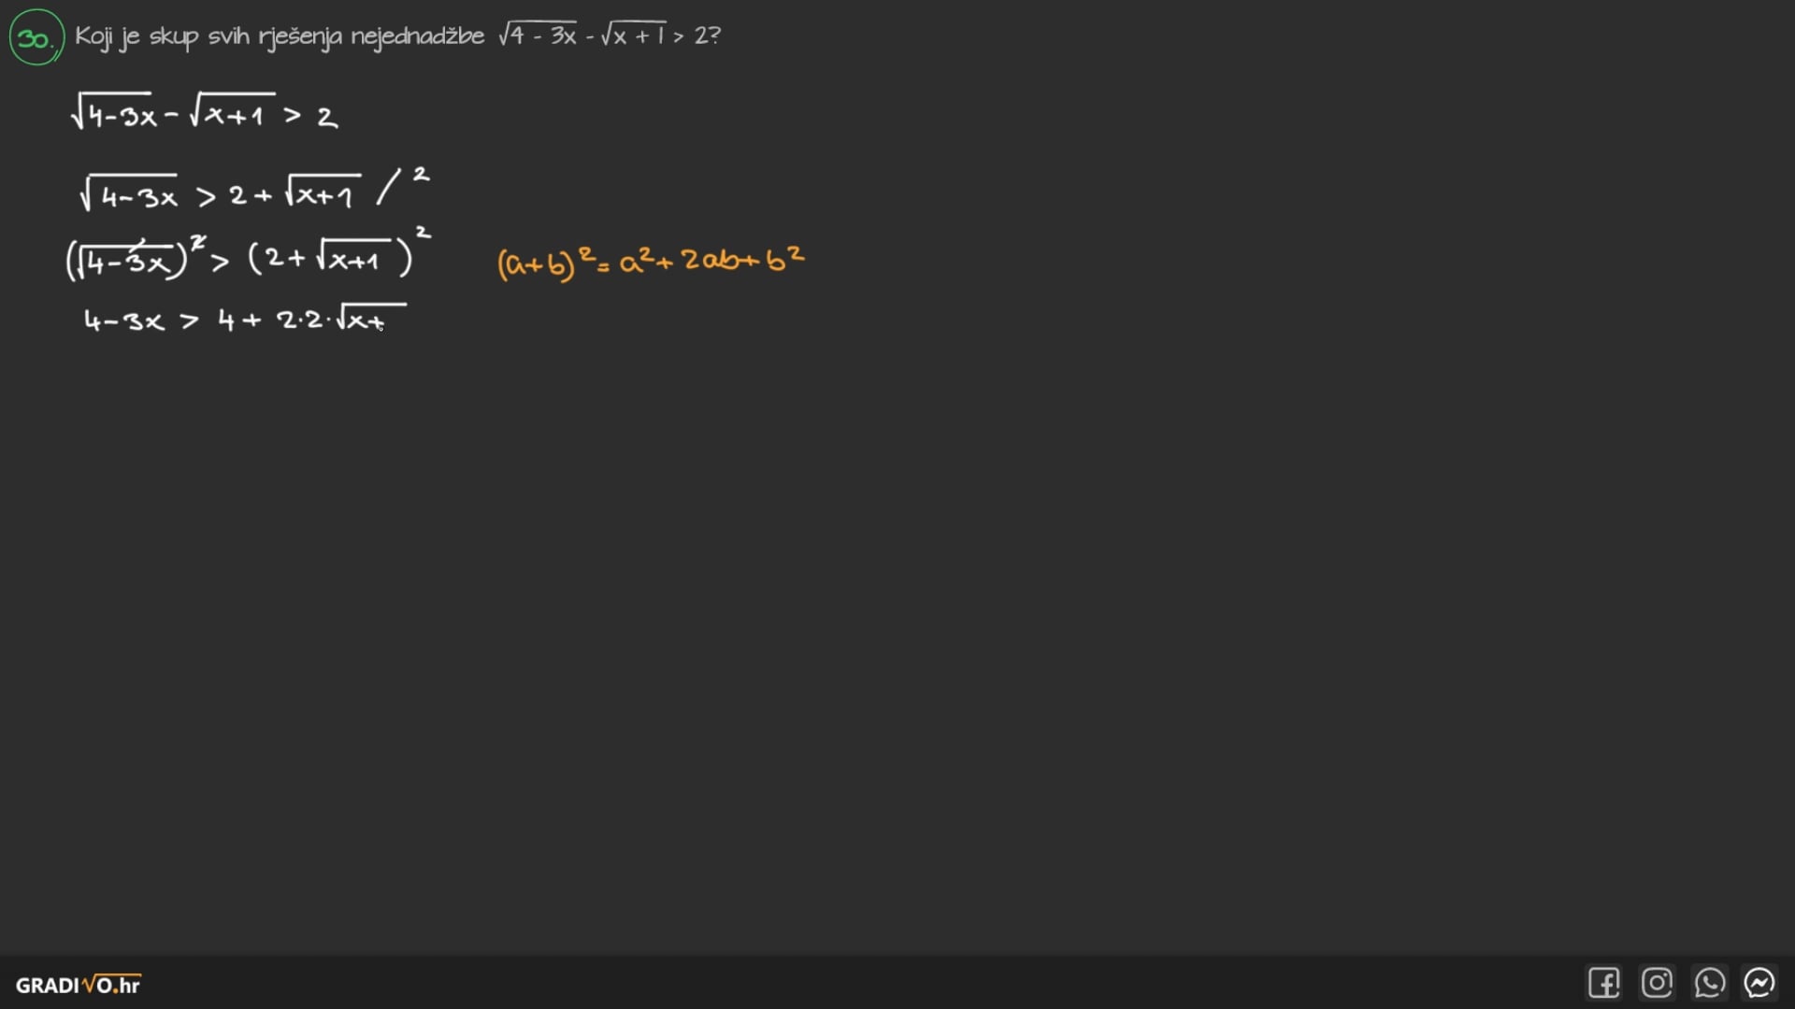Click the orange b² term
Viewport: 1795px width, 1009px height.
coord(784,258)
